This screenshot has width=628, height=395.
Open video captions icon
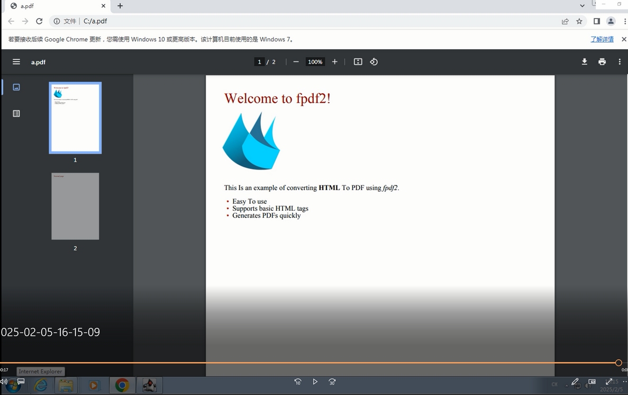point(21,381)
